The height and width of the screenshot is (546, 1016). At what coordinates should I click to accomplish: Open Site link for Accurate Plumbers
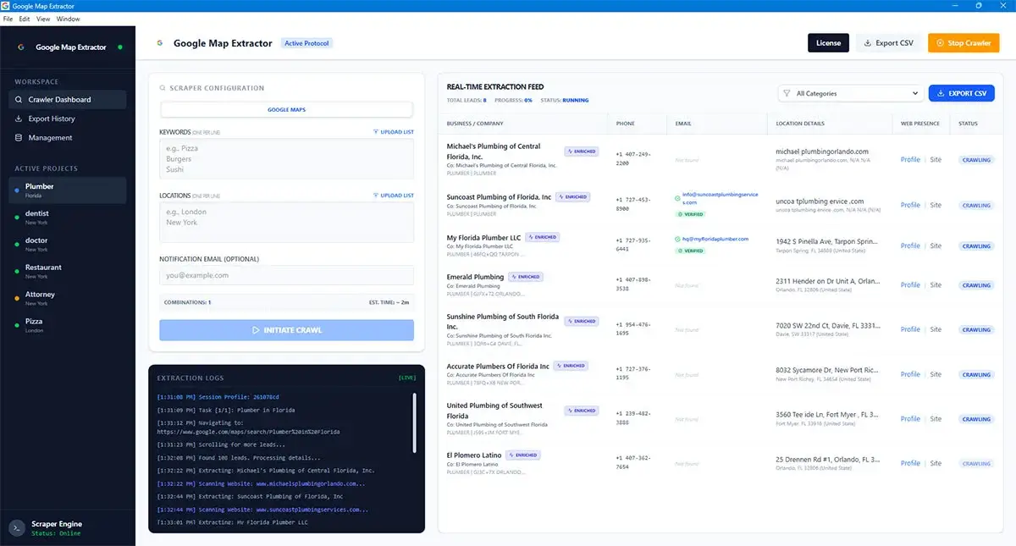point(936,374)
